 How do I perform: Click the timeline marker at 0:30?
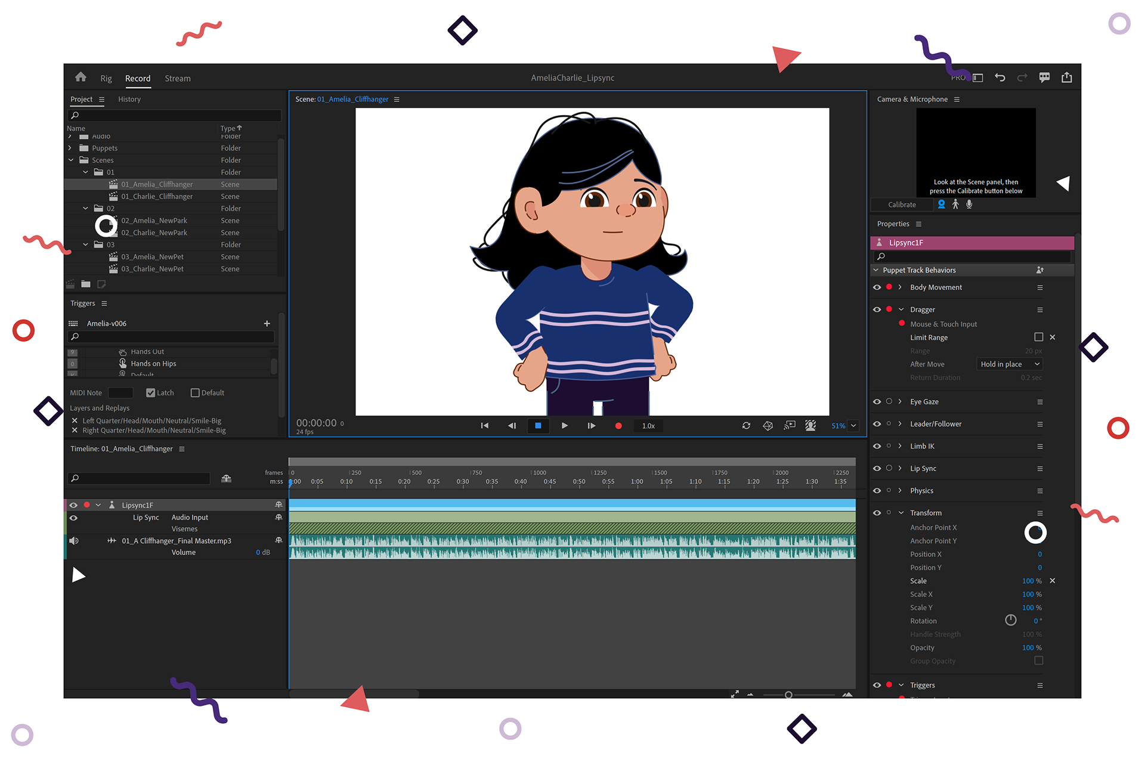[x=463, y=482]
